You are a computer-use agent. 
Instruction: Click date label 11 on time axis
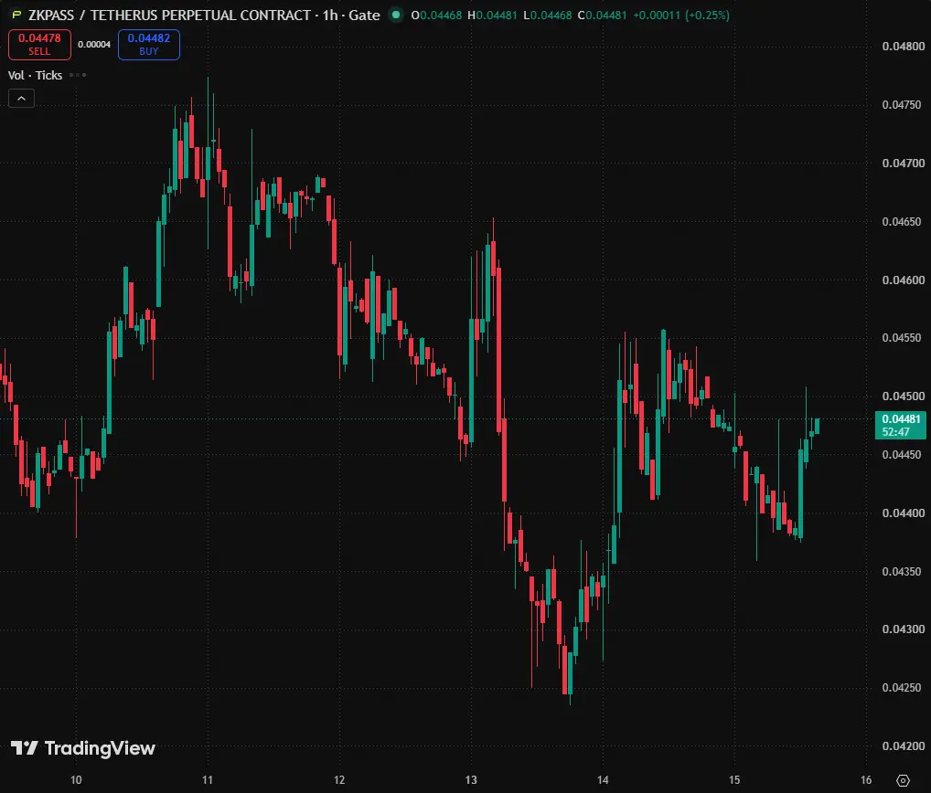tap(208, 780)
